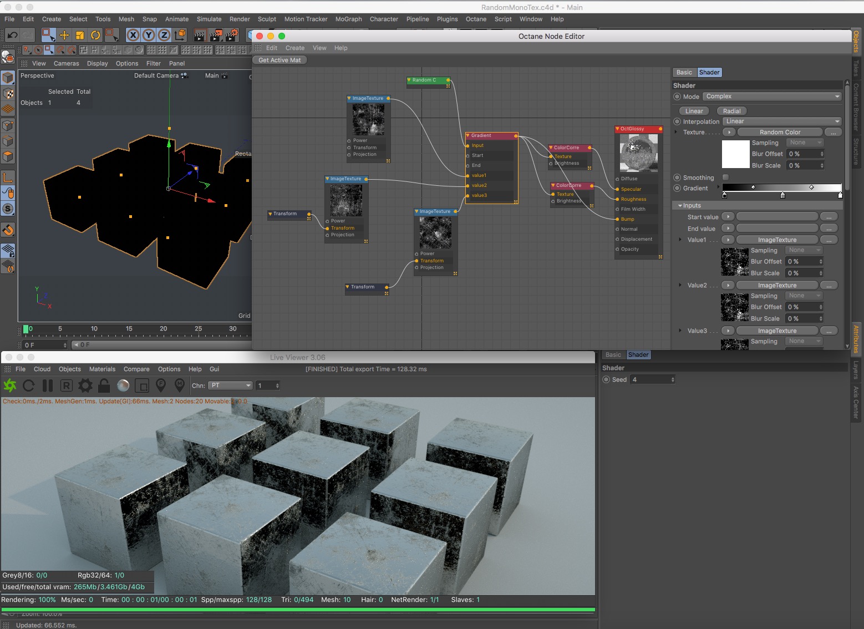This screenshot has width=864, height=629.
Task: Open Live Viewer settings gear
Action: [85, 385]
